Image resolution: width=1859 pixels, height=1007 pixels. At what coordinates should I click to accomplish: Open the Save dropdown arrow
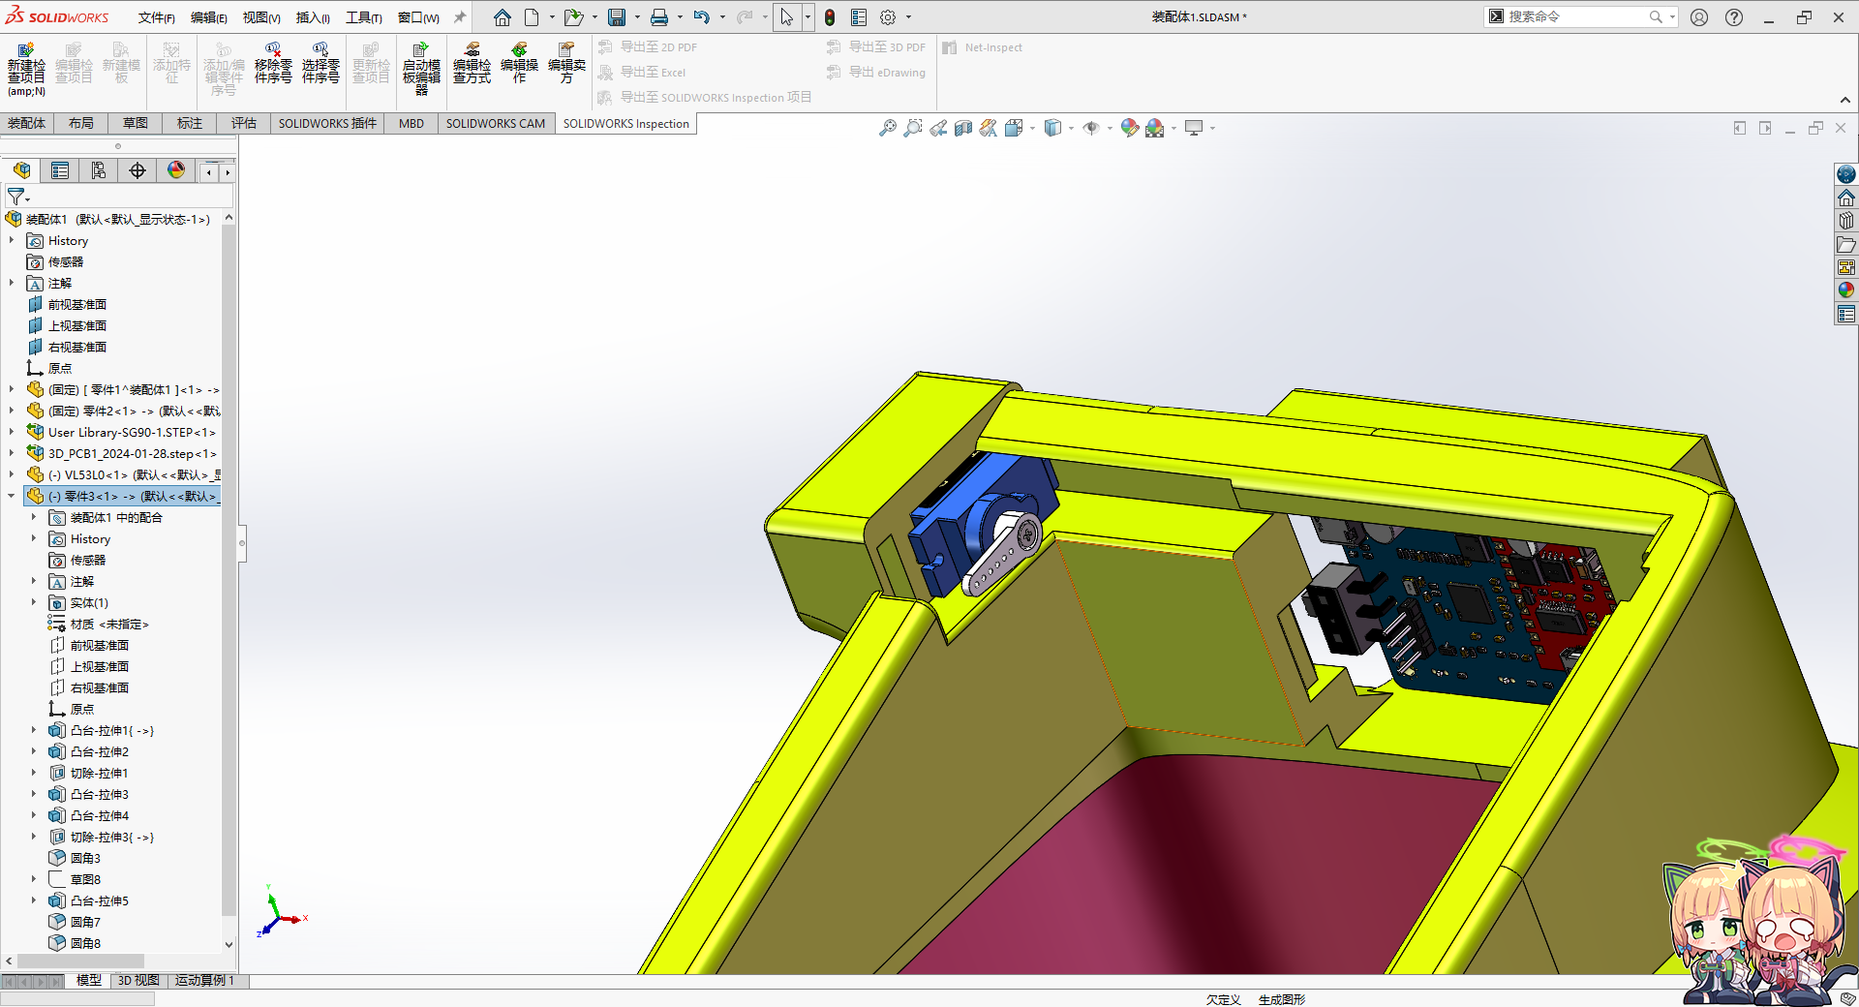click(x=637, y=17)
